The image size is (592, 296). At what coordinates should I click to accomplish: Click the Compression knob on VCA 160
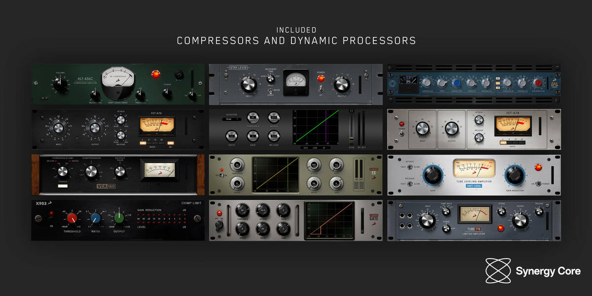tap(91, 172)
